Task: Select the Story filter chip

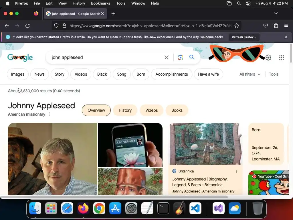Action: [x=60, y=74]
